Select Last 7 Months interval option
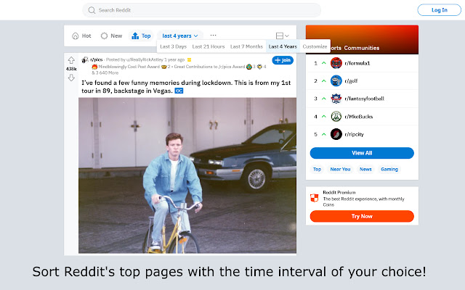The height and width of the screenshot is (290, 465). point(246,46)
